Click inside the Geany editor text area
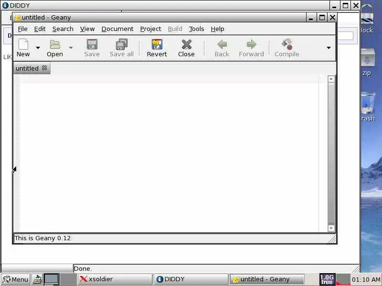 [170, 153]
